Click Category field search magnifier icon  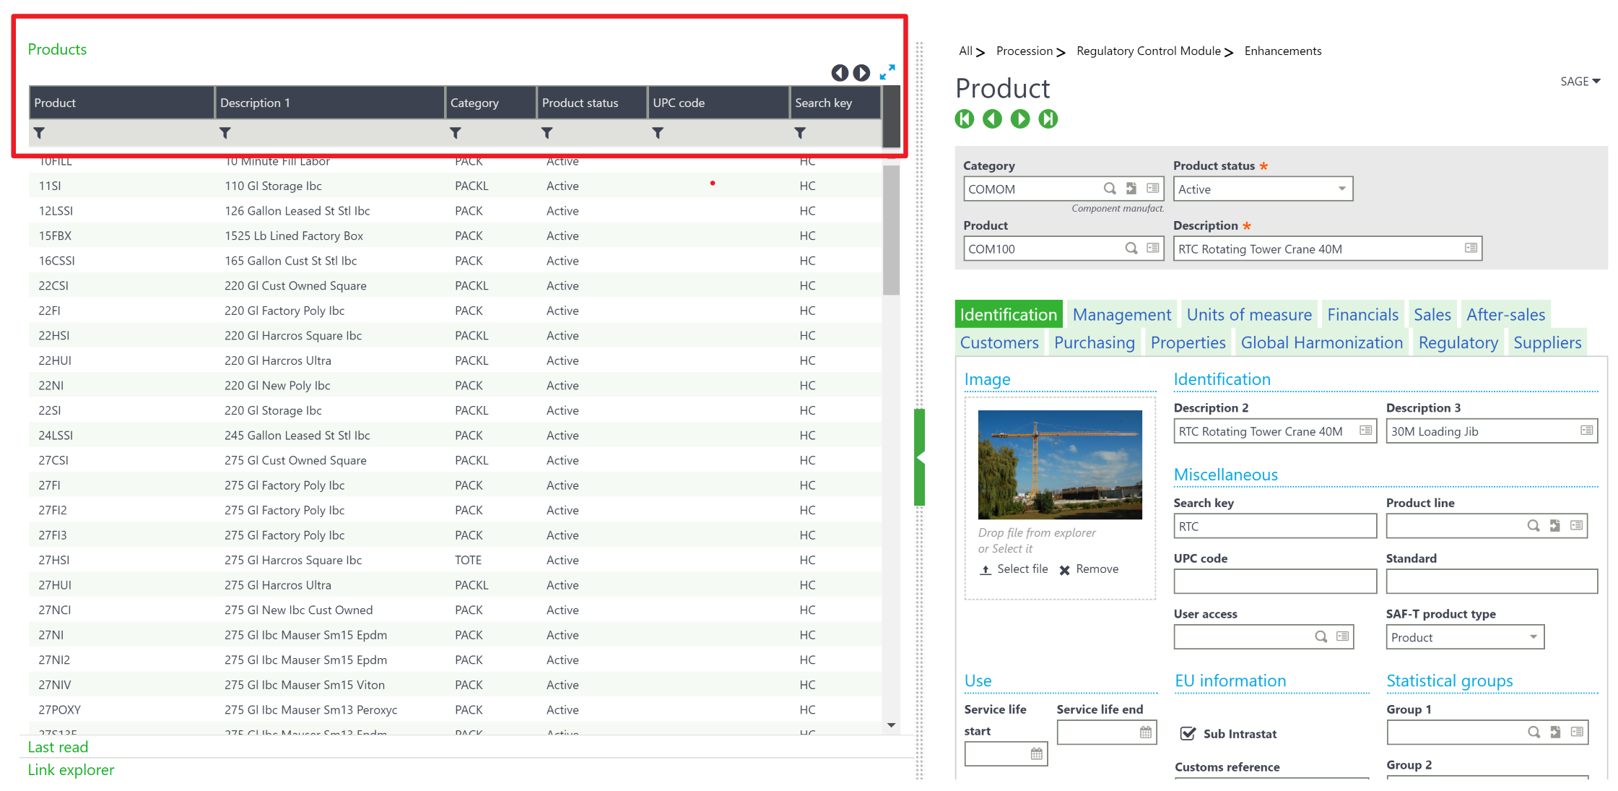point(1110,189)
